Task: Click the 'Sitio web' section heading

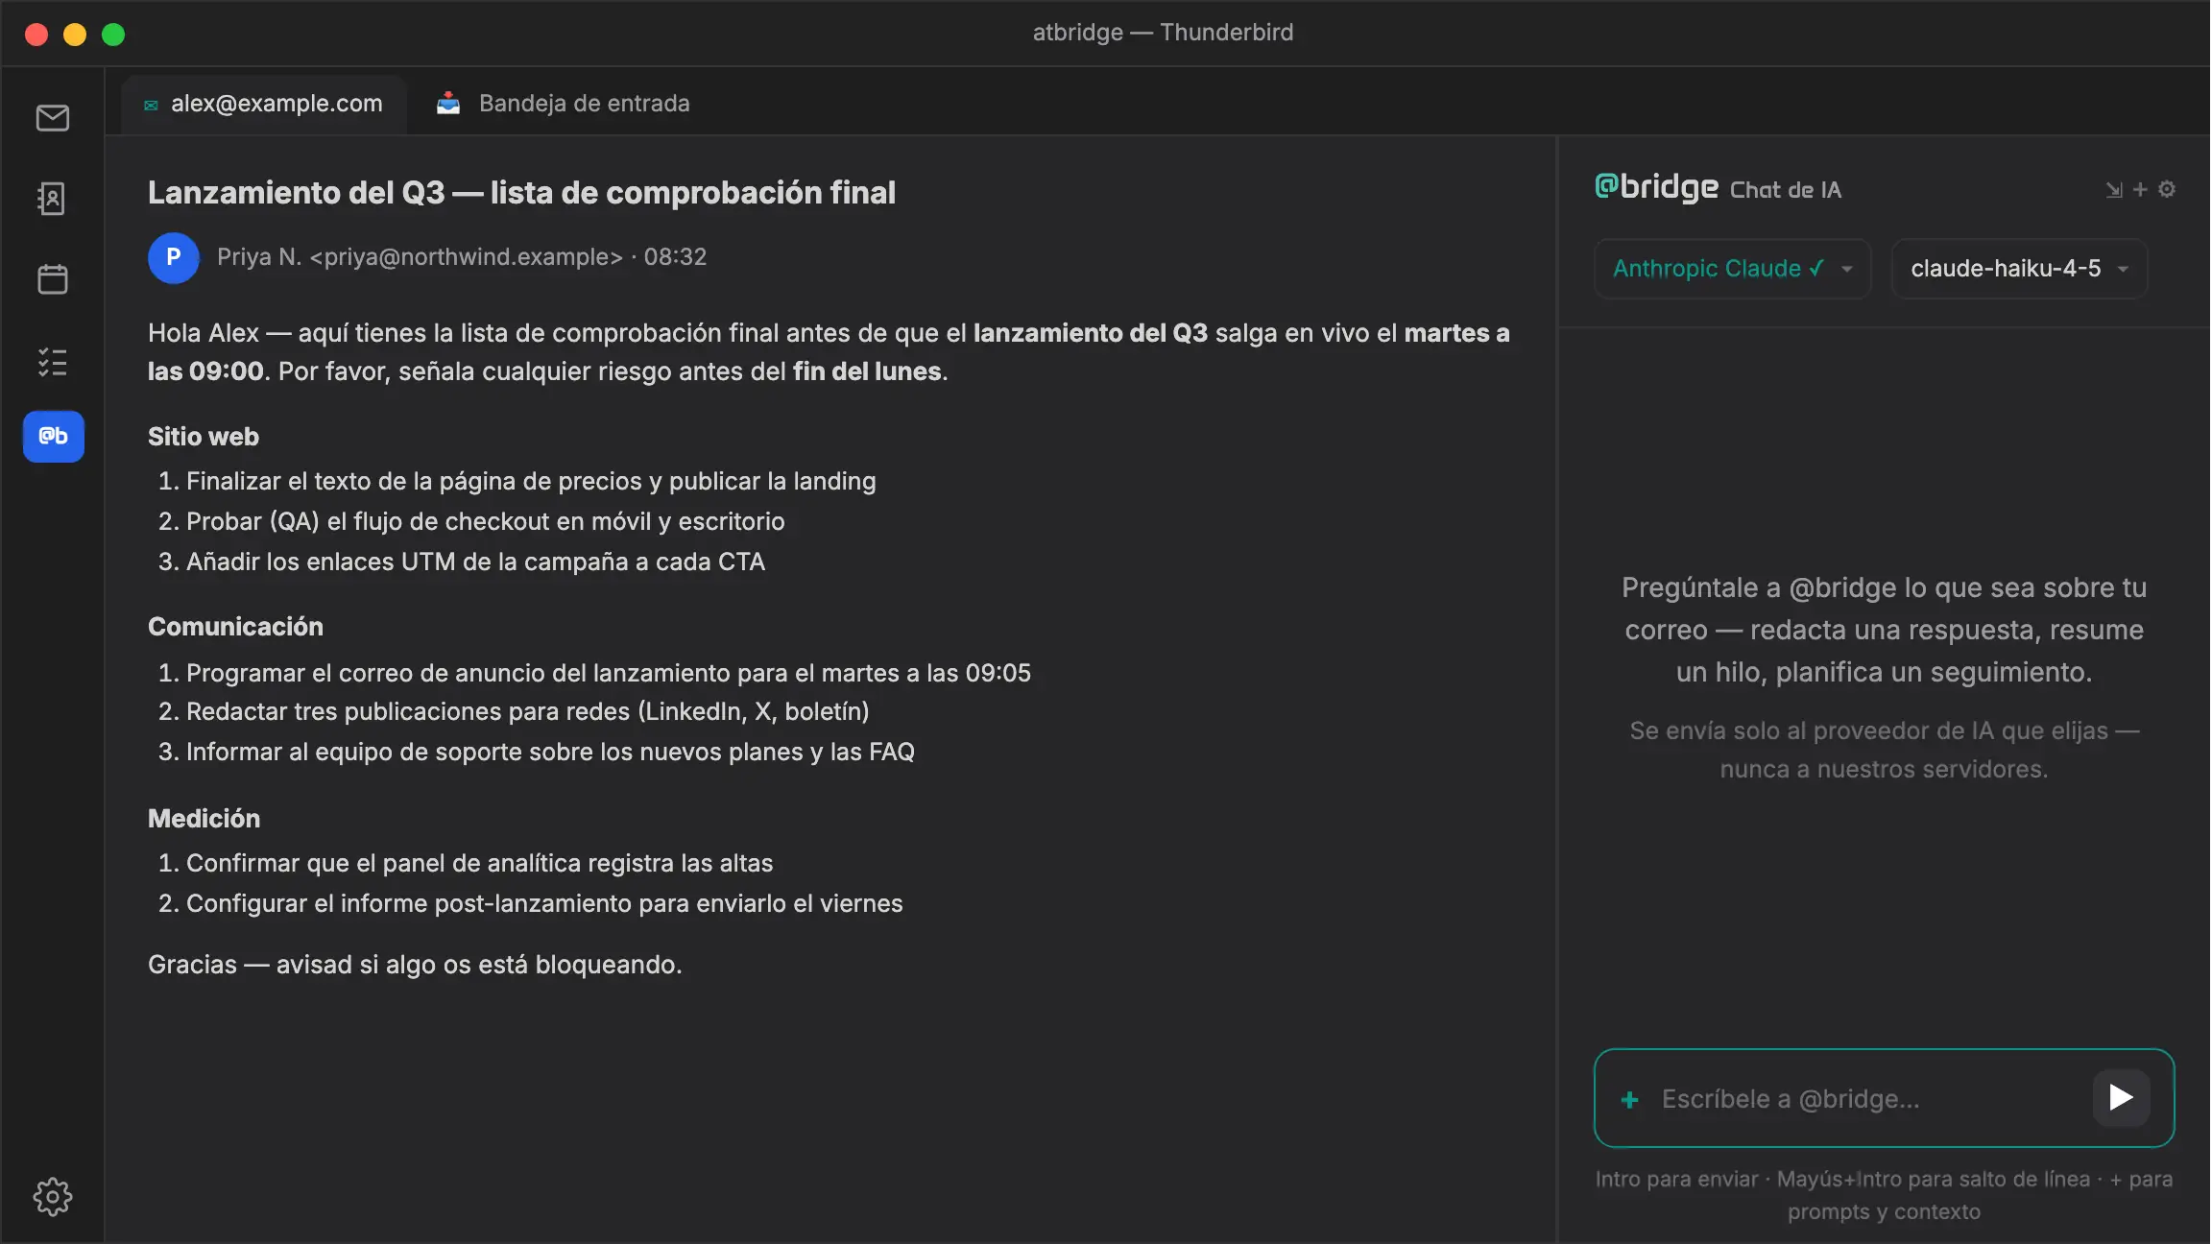Action: pos(204,437)
